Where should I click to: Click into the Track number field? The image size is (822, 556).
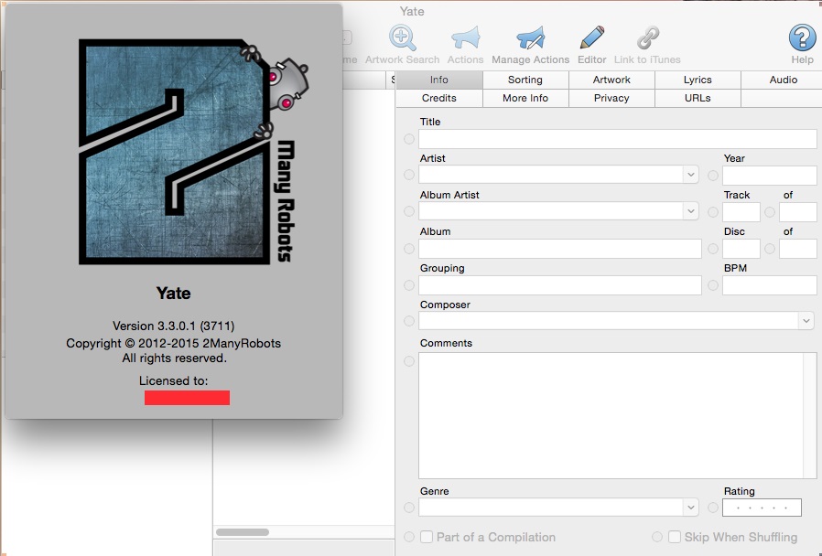[741, 212]
